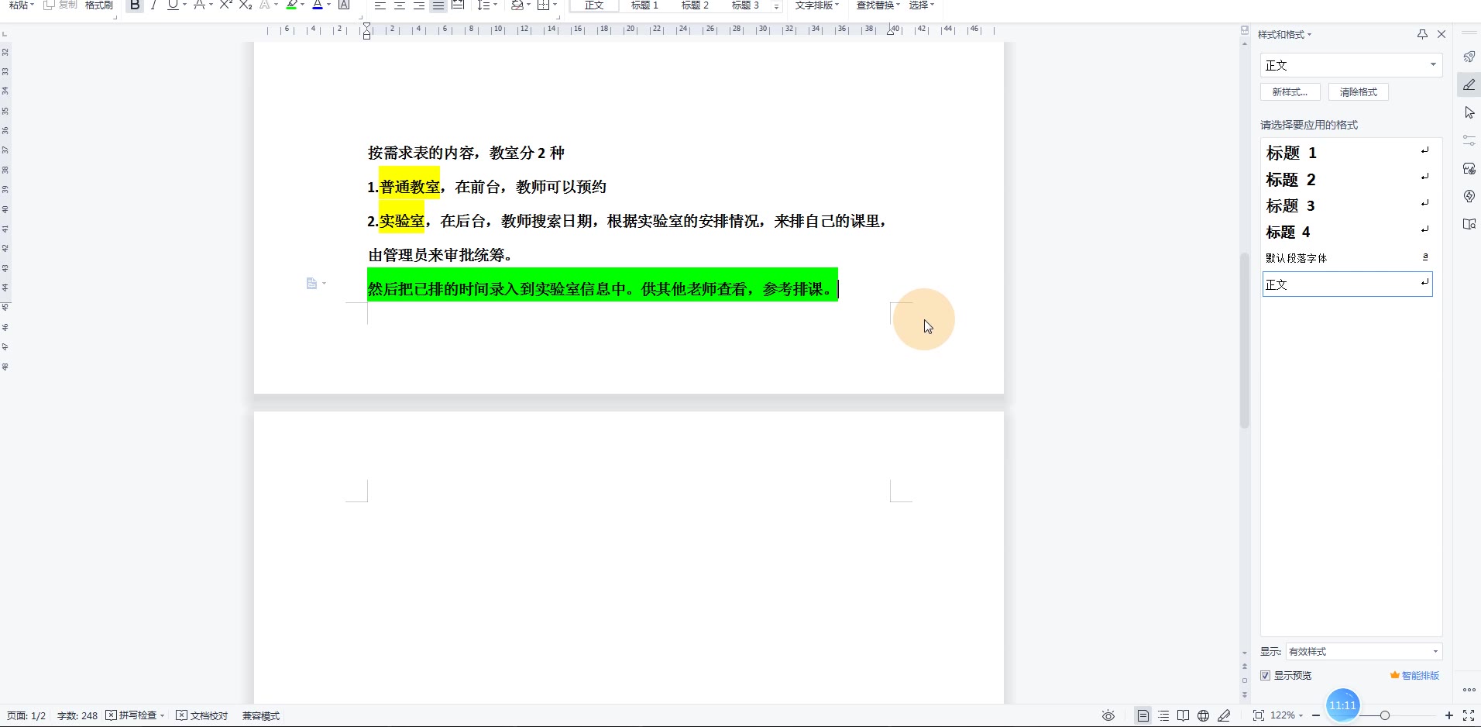This screenshot has width=1481, height=727.
Task: Open font color dropdown arrow
Action: pos(328,5)
